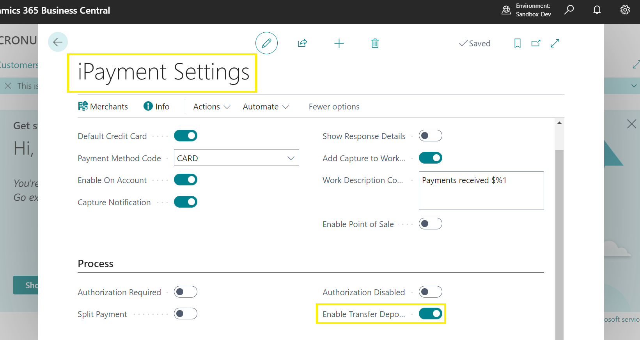The height and width of the screenshot is (340, 640).
Task: Click the share page icon
Action: pos(302,43)
